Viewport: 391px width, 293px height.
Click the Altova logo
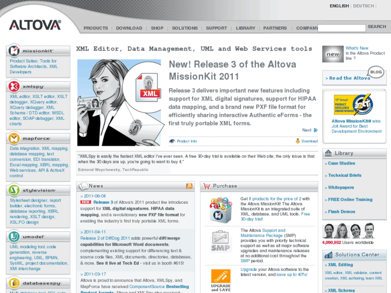(x=35, y=25)
